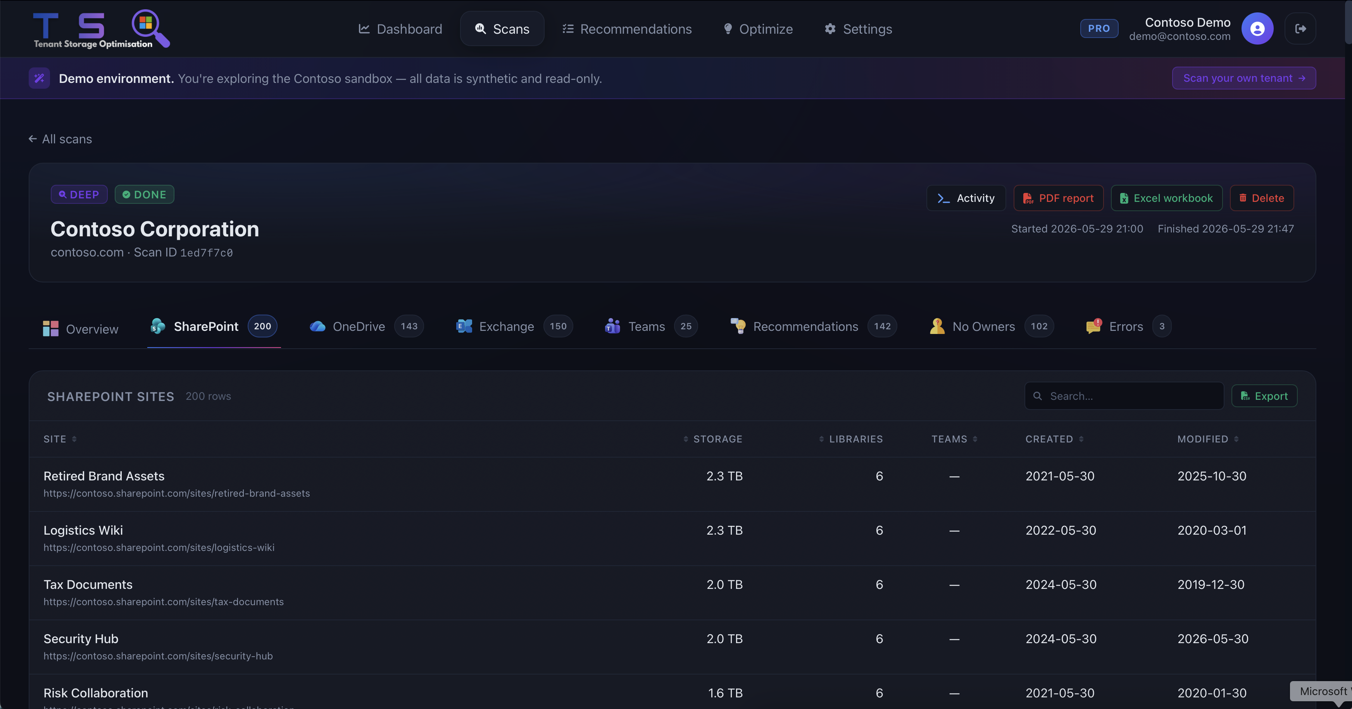Switch to the Teams tab
1352x709 pixels.
(651, 326)
